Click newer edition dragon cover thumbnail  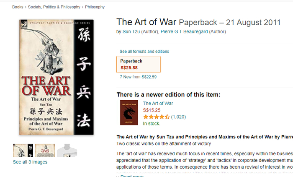coord(129,112)
